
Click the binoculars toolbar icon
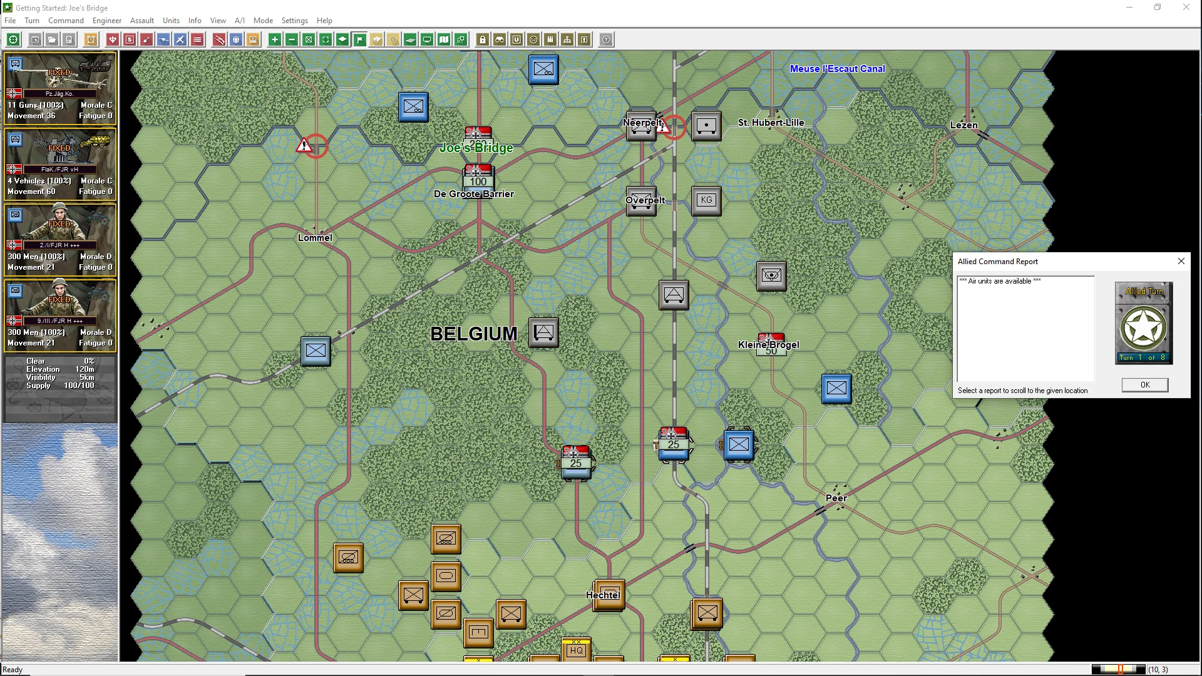click(500, 40)
